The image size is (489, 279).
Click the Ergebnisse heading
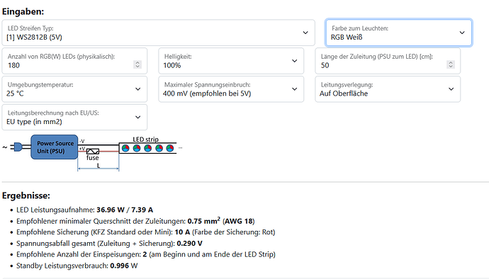pyautogui.click(x=26, y=195)
